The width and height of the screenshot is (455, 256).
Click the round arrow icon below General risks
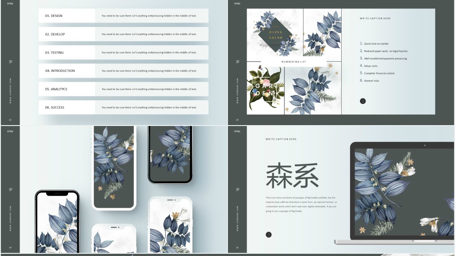pos(363,101)
